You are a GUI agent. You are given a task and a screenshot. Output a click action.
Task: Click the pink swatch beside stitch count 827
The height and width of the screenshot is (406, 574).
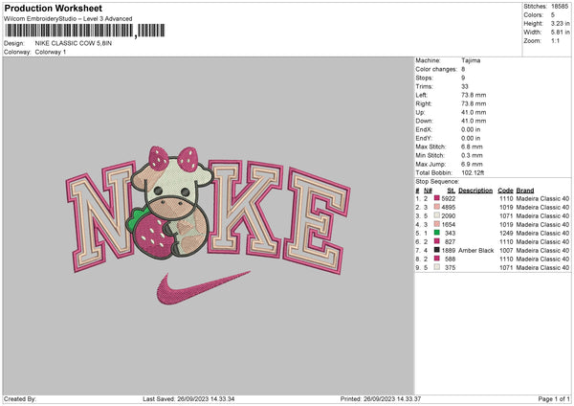click(437, 241)
